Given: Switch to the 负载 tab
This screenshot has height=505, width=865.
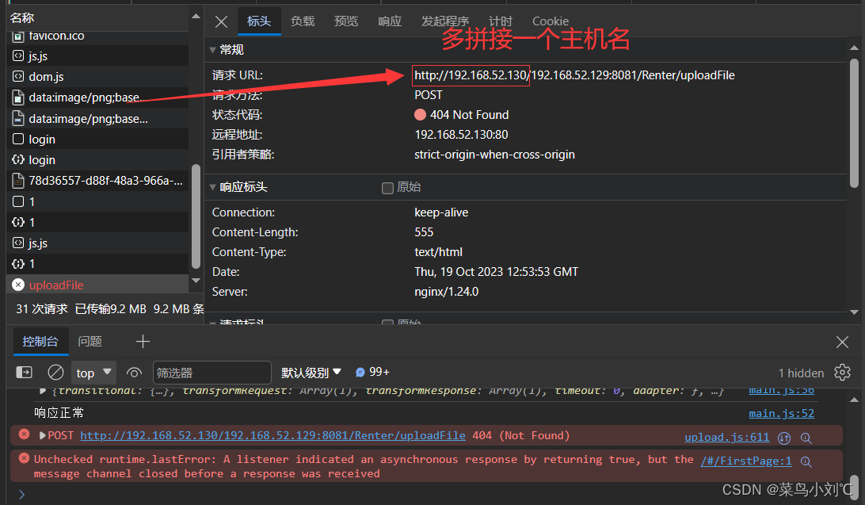Looking at the screenshot, I should click(x=303, y=21).
